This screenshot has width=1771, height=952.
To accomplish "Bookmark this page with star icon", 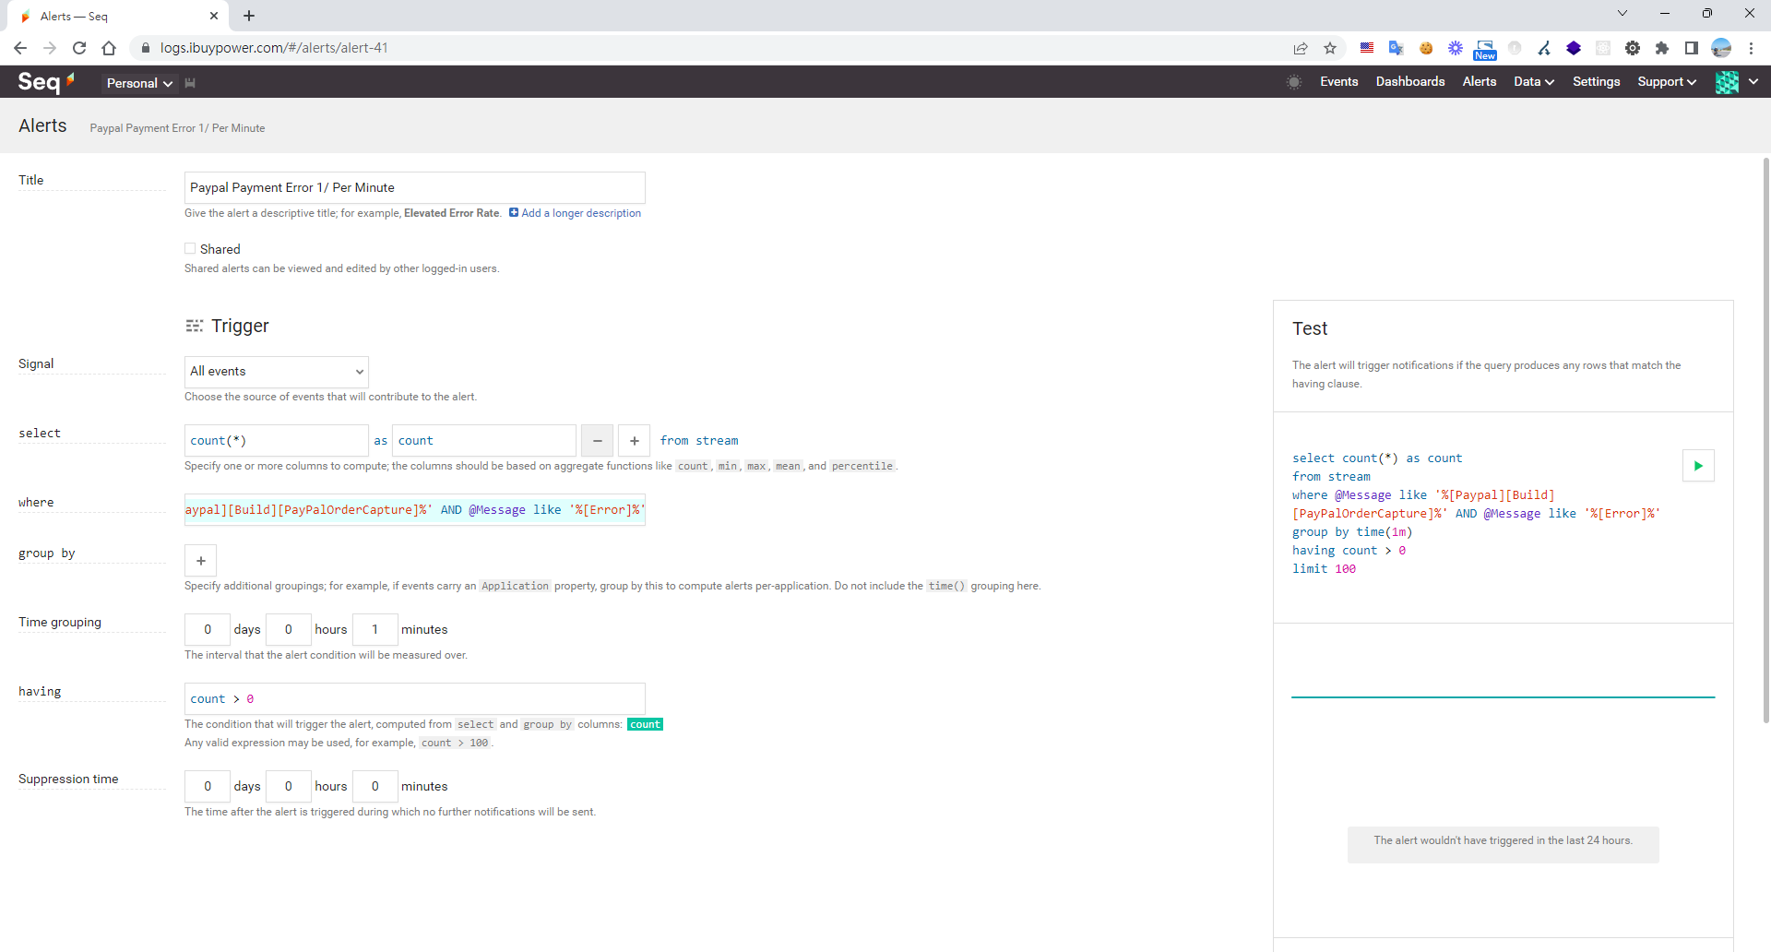I will tap(1329, 48).
